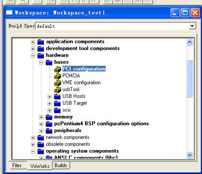202x174 pixels.
Task: Expand the application components folder
Action: (33, 42)
